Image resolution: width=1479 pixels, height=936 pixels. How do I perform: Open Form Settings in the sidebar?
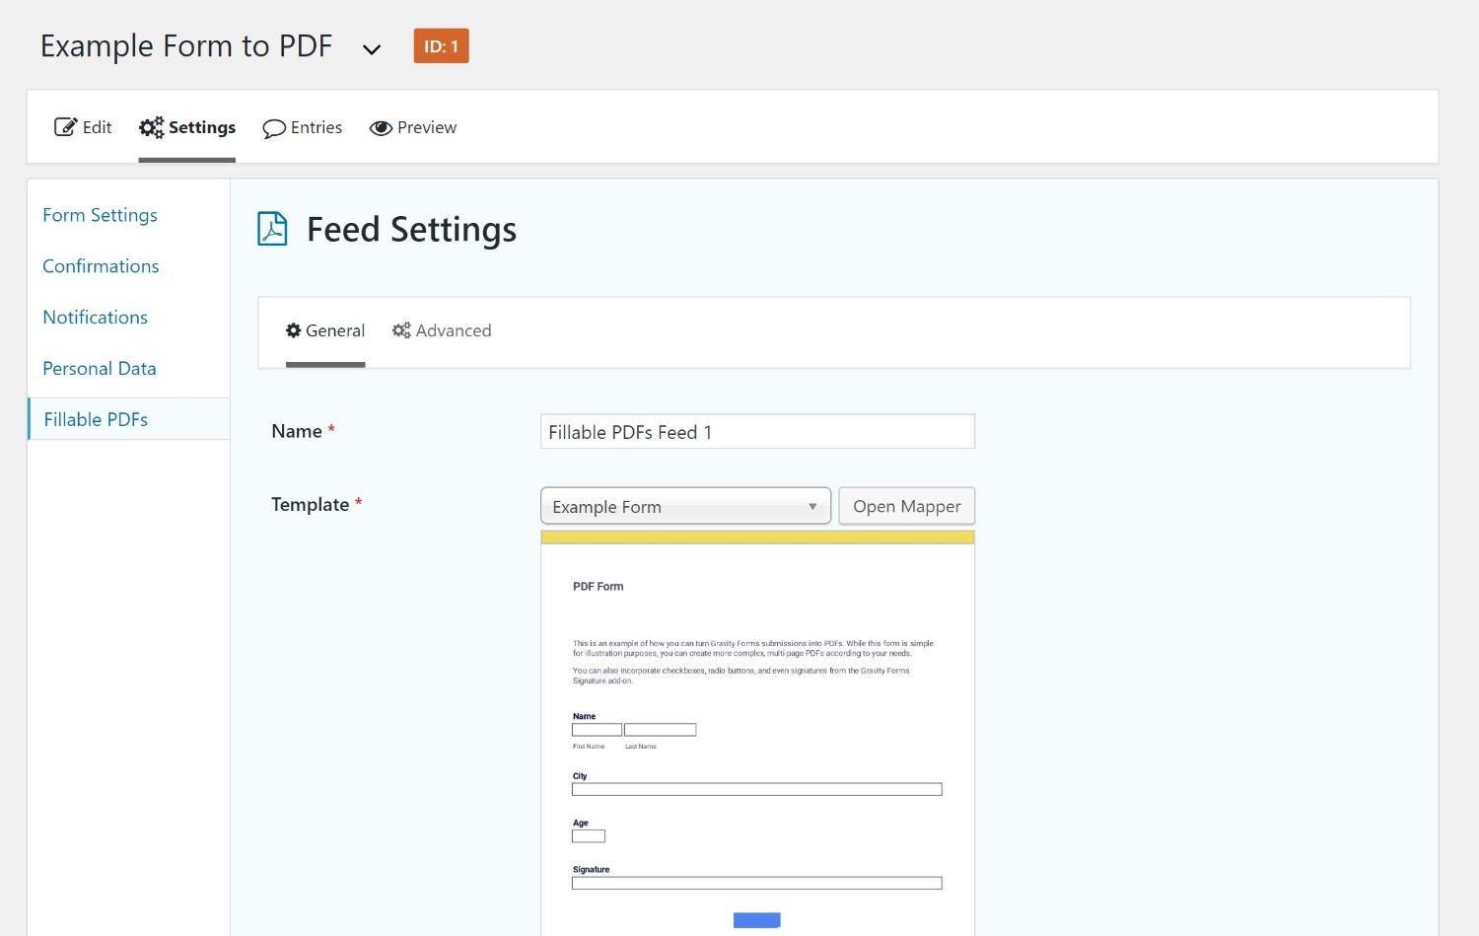coord(100,215)
